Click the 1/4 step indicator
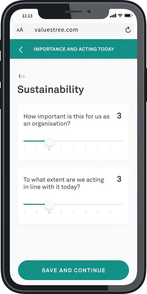This screenshot has width=147, height=294. pyautogui.click(x=21, y=76)
